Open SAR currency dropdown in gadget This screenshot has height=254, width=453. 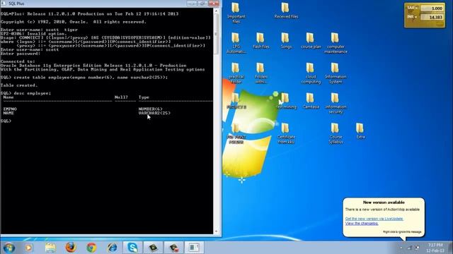click(413, 8)
